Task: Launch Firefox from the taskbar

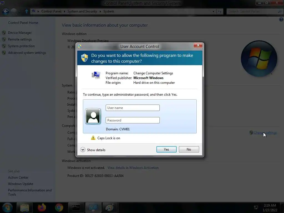Action: [42, 207]
